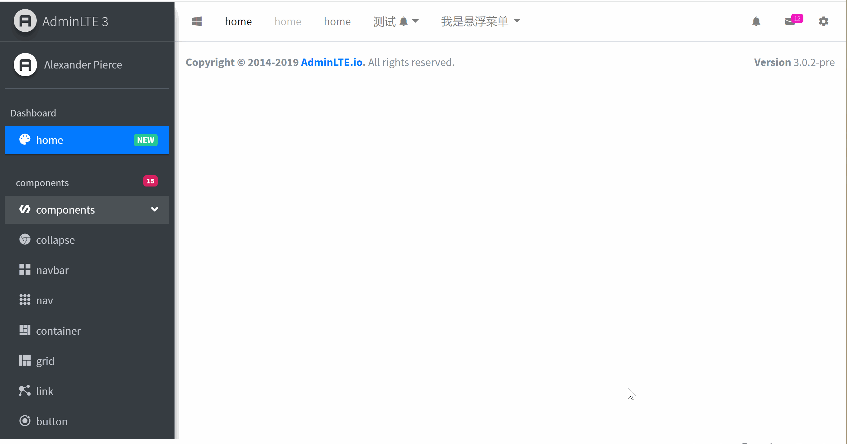
Task: Click the link share-nodes icon
Action: pyautogui.click(x=25, y=390)
